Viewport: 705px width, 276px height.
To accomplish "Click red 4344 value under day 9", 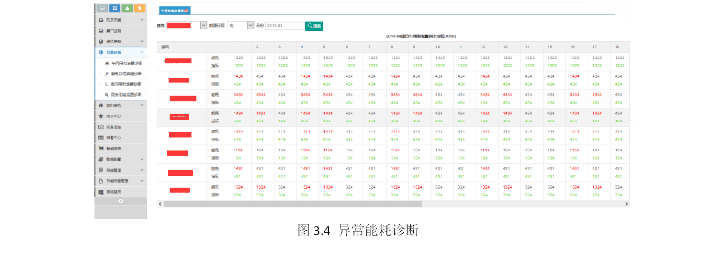I will [417, 95].
